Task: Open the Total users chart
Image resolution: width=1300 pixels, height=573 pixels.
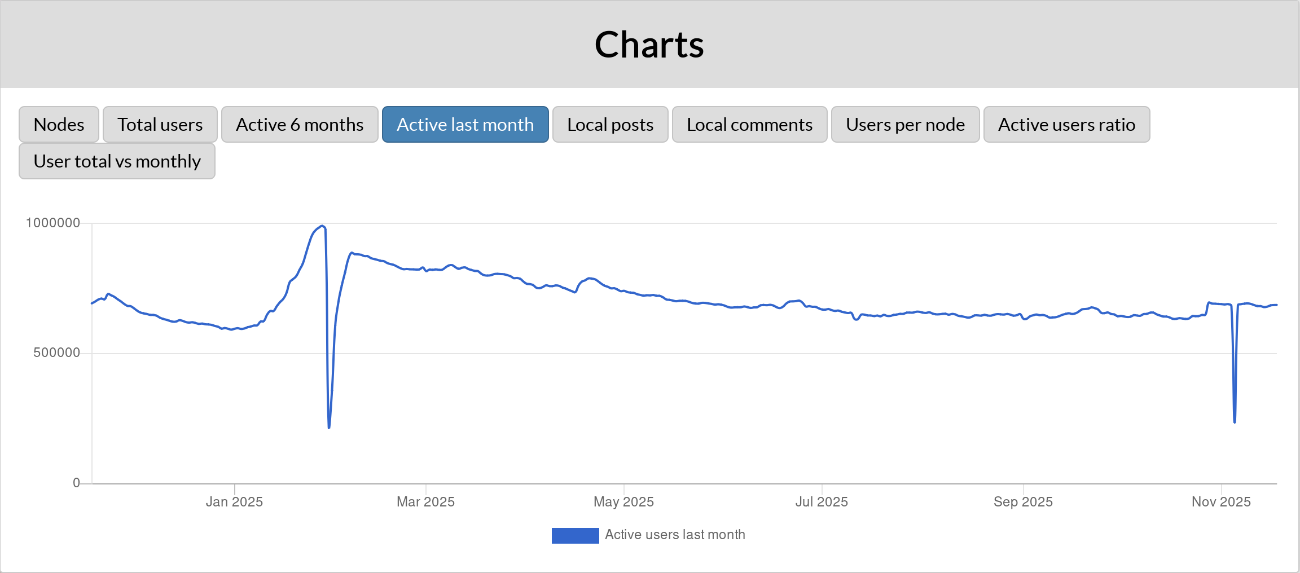Action: [160, 125]
